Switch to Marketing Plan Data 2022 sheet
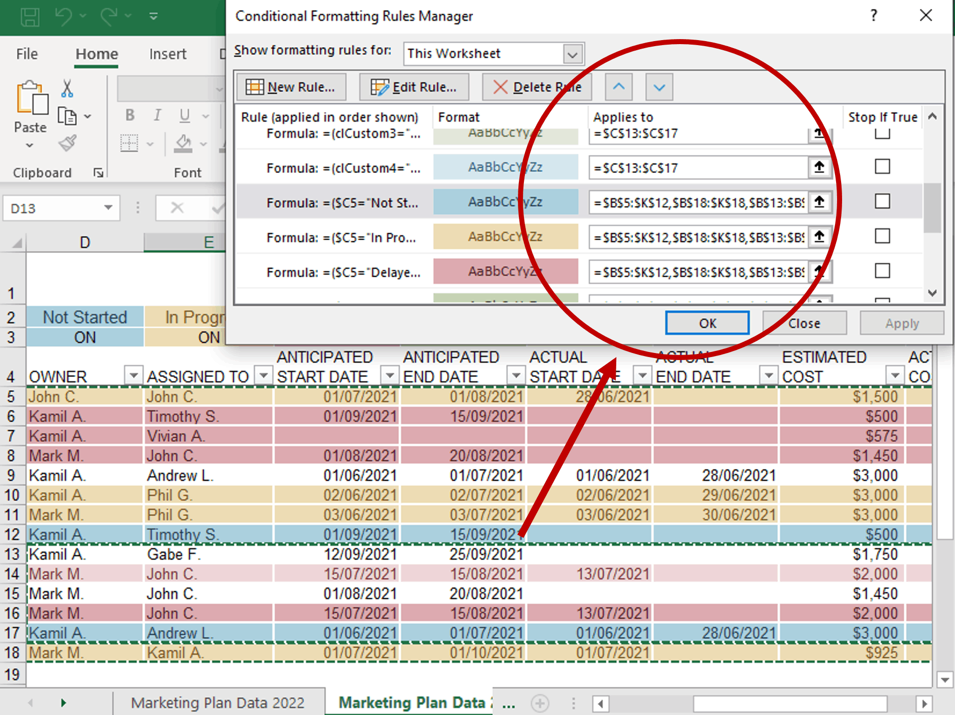955x715 pixels. [x=217, y=702]
